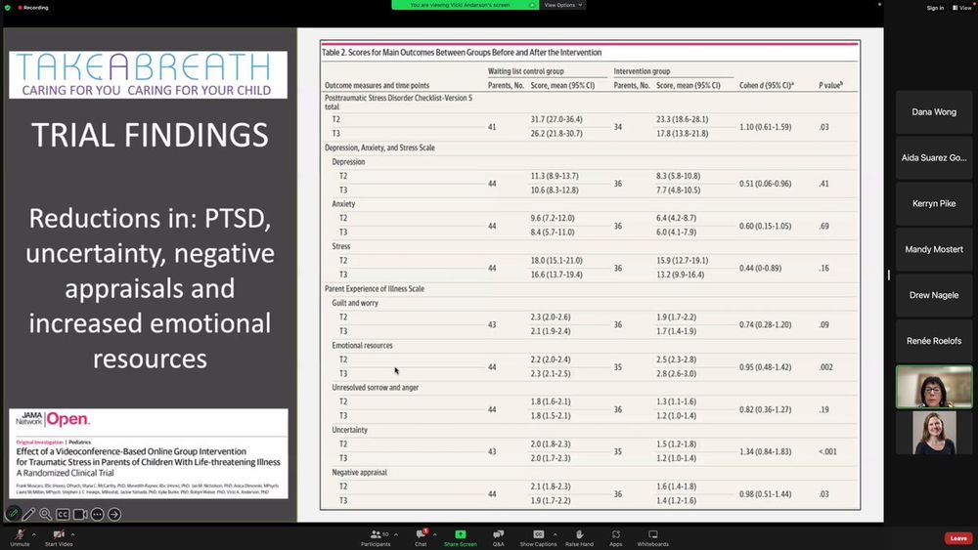Click the magnifier zoom tool on slide
This screenshot has width=978, height=550.
(46, 515)
